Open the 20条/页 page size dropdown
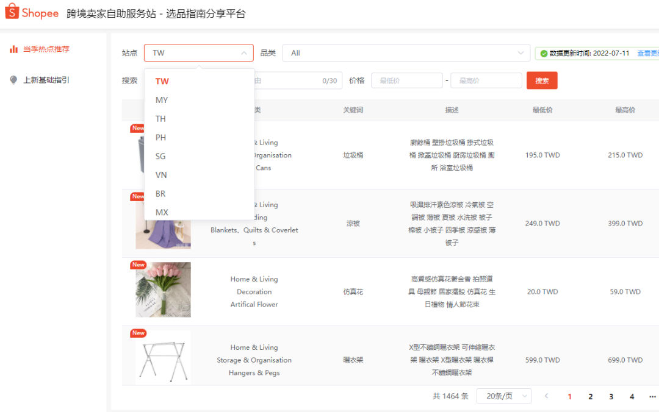 pyautogui.click(x=503, y=396)
